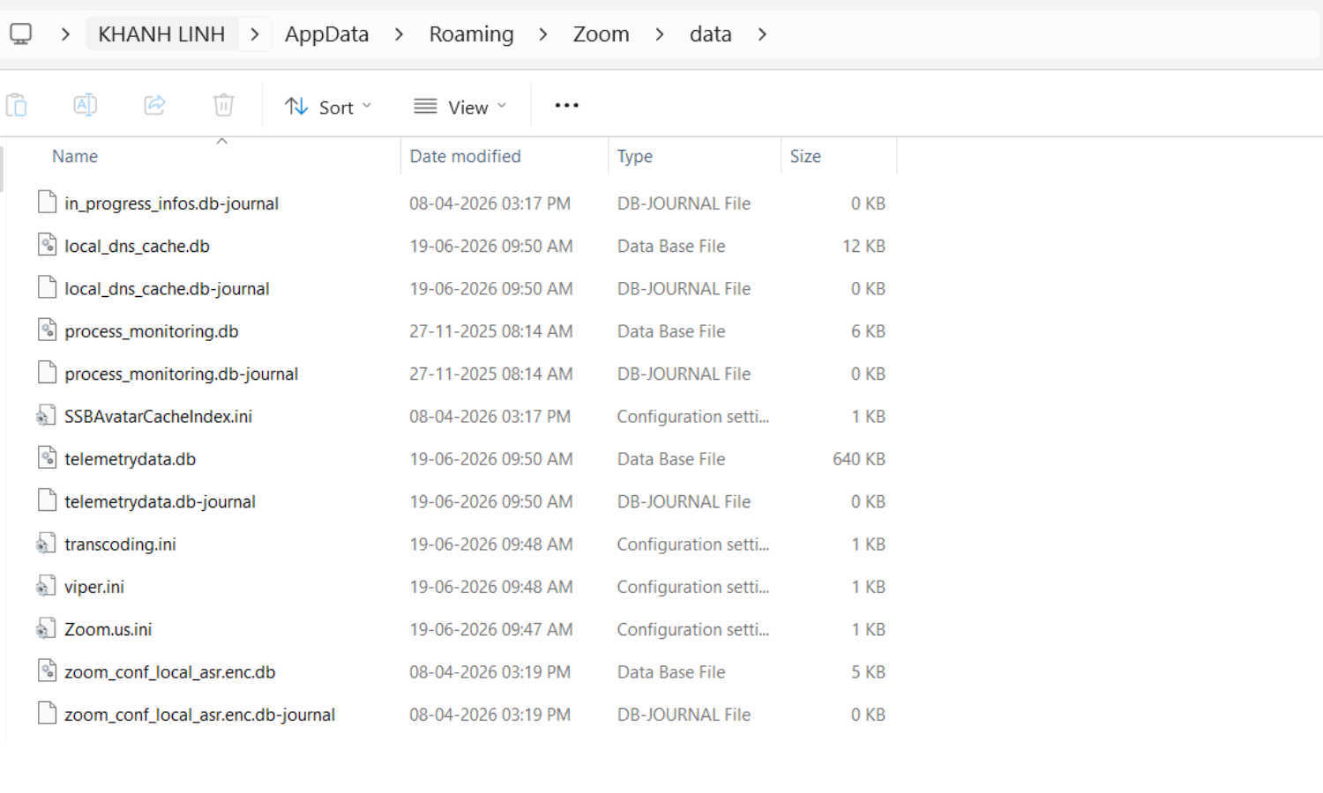Select file name in_progress_infos.db-journal
This screenshot has width=1323, height=793.
tap(171, 204)
